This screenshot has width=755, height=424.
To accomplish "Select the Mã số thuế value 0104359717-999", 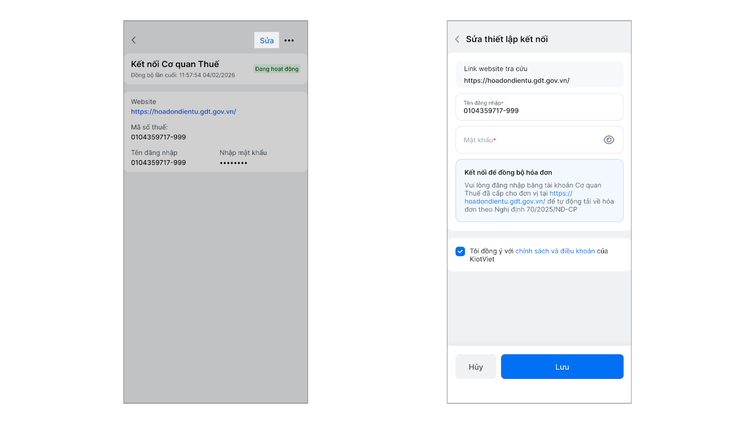I will [159, 137].
